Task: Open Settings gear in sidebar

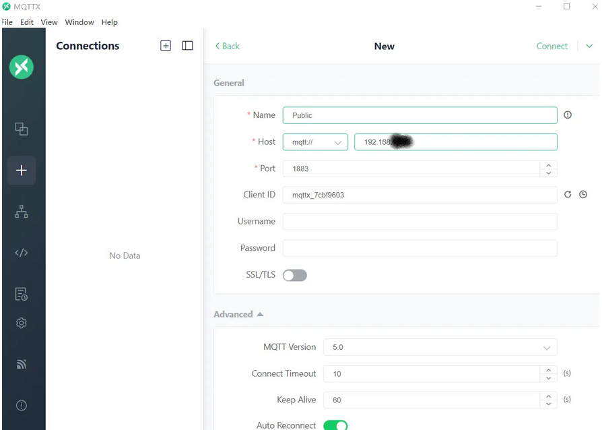Action: click(x=22, y=323)
